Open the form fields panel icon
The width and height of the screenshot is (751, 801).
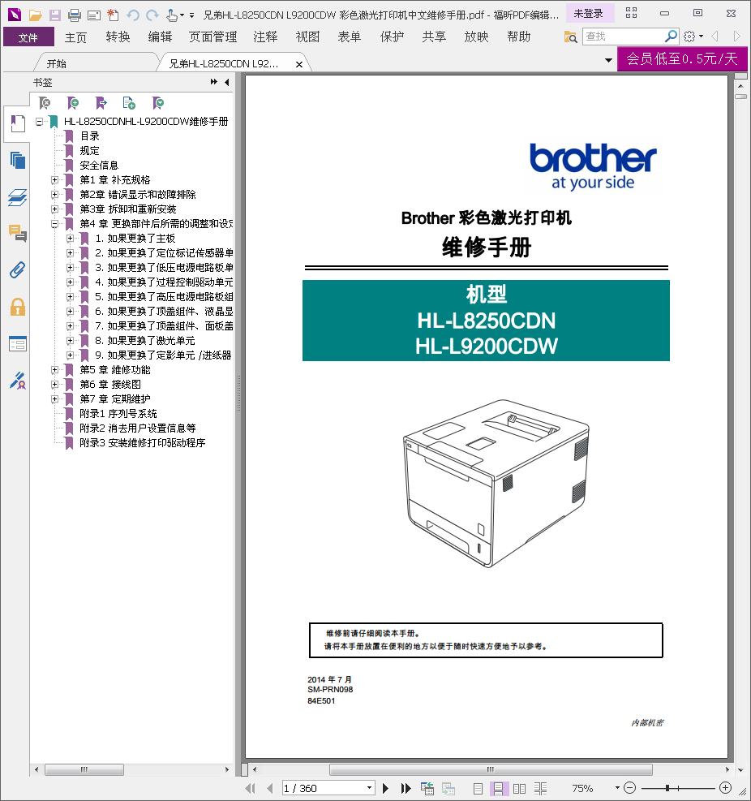click(x=17, y=344)
